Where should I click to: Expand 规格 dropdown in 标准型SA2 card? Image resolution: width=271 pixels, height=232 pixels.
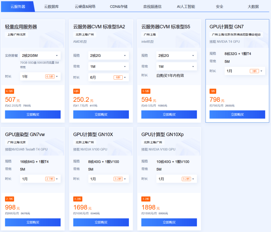click(x=108, y=56)
